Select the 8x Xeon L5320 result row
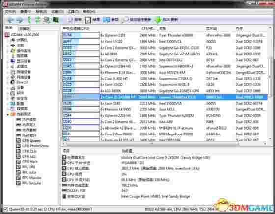 pyautogui.click(x=165, y=42)
